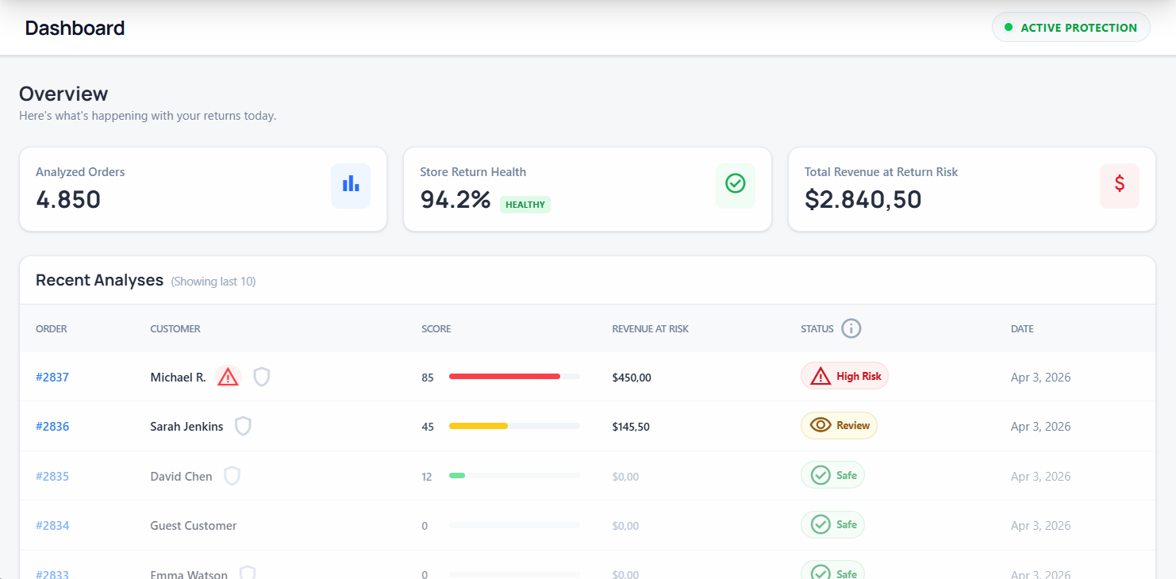Open order #2836 link
The height and width of the screenshot is (579, 1176).
52,427
